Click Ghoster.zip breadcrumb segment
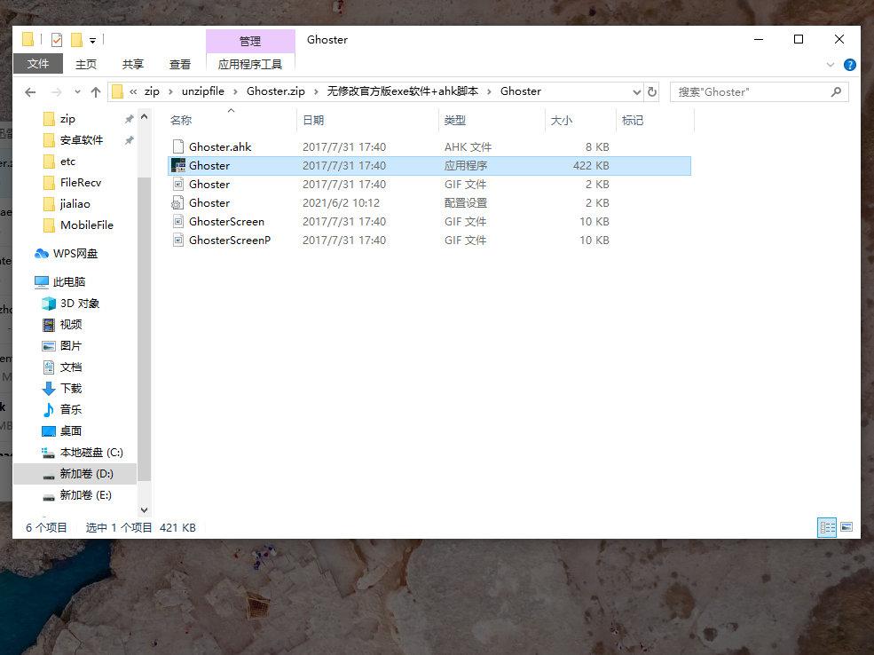The image size is (874, 655). [276, 91]
